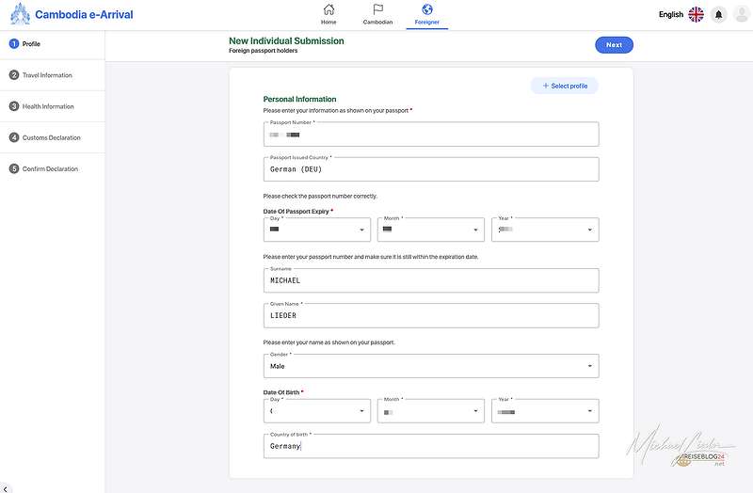Go to Travel Information step
The width and height of the screenshot is (753, 493).
pos(47,75)
